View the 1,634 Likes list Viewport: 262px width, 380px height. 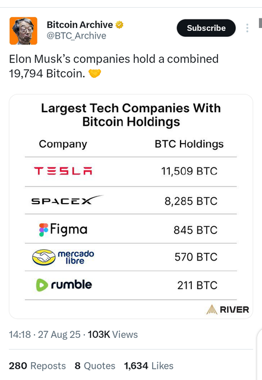coord(149,366)
